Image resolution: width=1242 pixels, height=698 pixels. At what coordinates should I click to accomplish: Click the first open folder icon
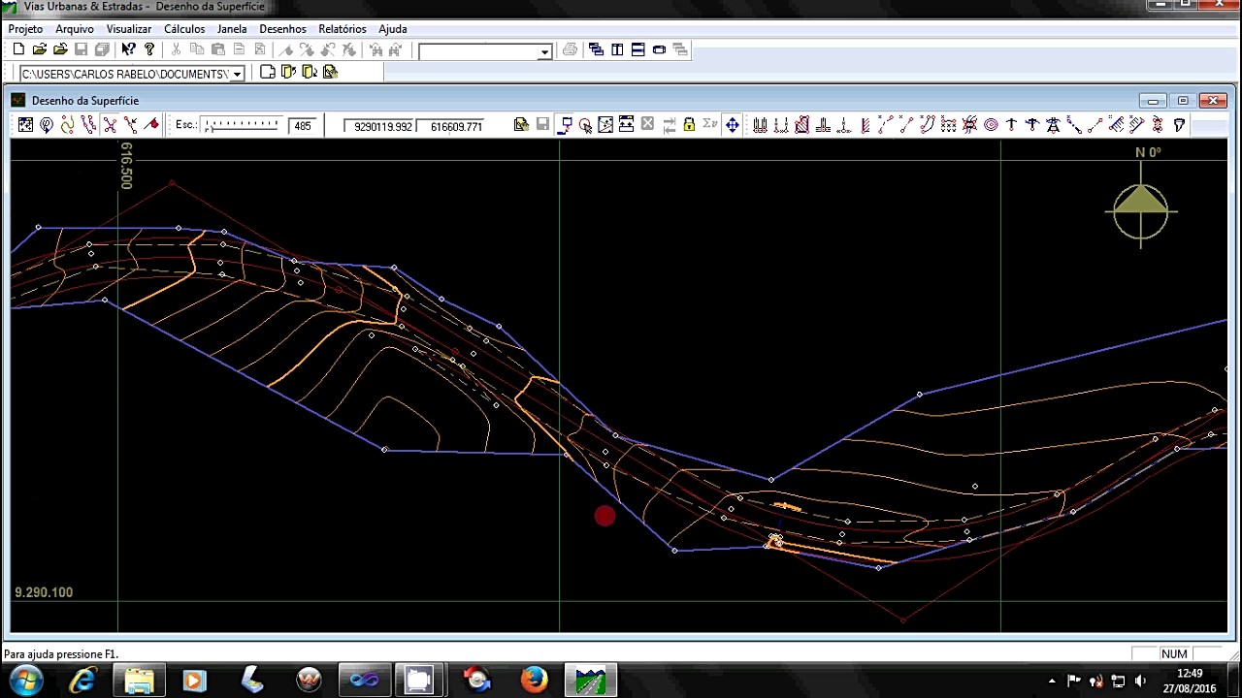39,49
